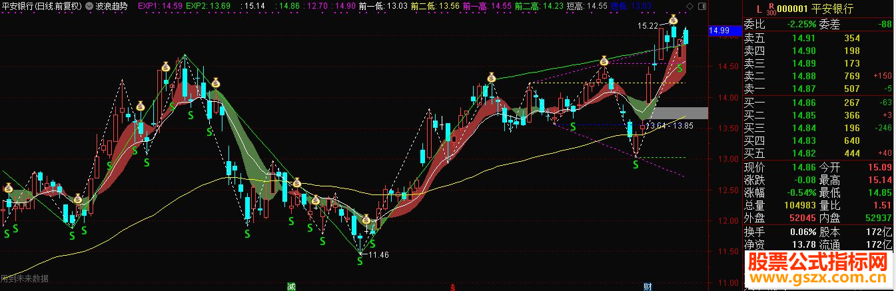Select the 买一 14.86 order row

[x=818, y=102]
